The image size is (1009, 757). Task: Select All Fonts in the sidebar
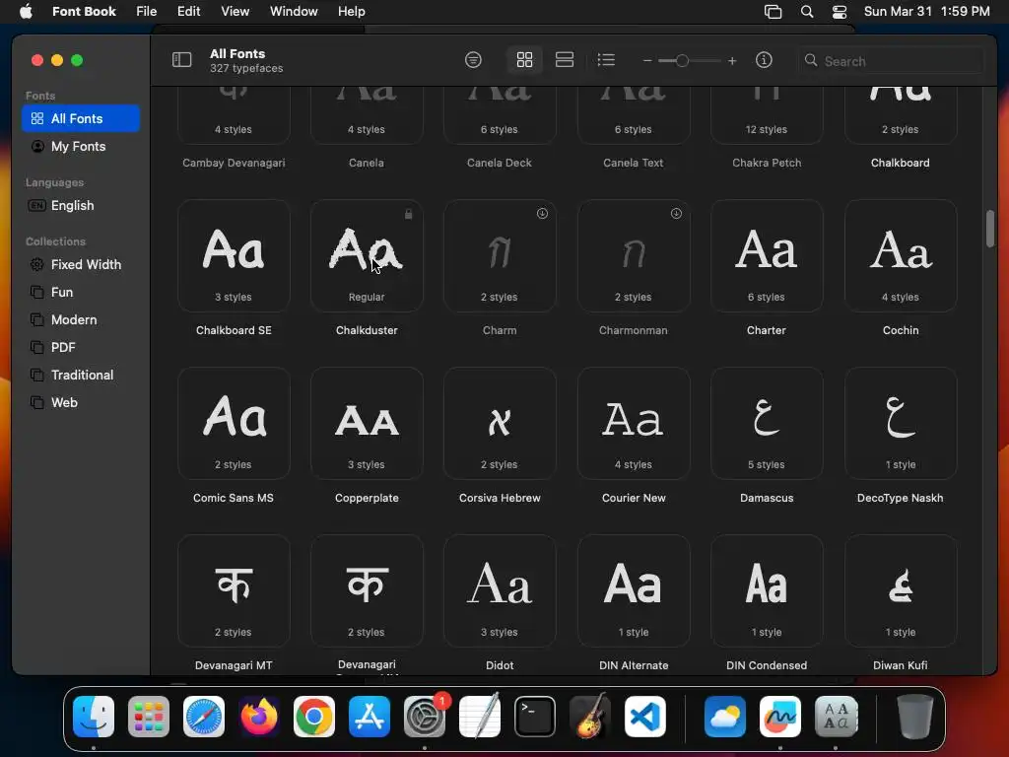click(x=81, y=118)
